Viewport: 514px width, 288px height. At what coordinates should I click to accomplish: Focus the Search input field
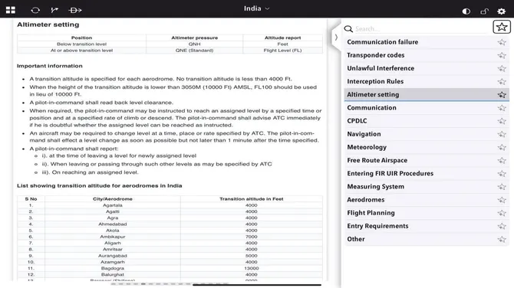421,29
